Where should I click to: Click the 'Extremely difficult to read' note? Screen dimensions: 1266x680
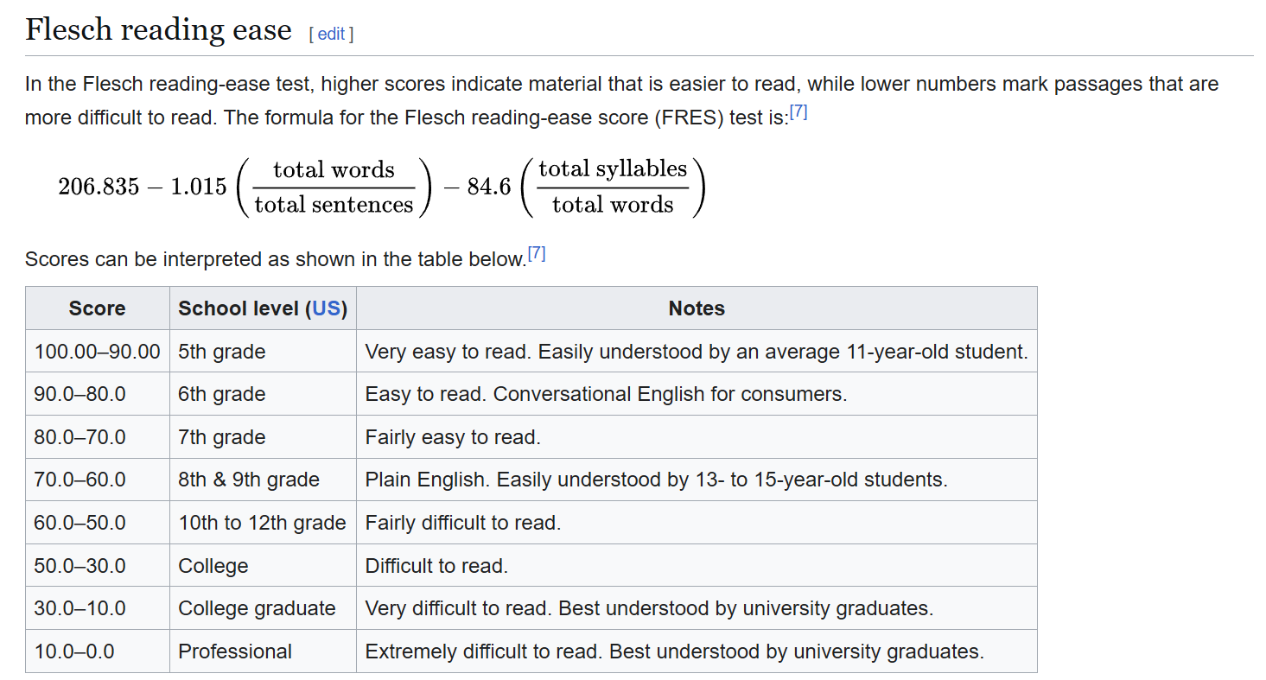coord(674,651)
